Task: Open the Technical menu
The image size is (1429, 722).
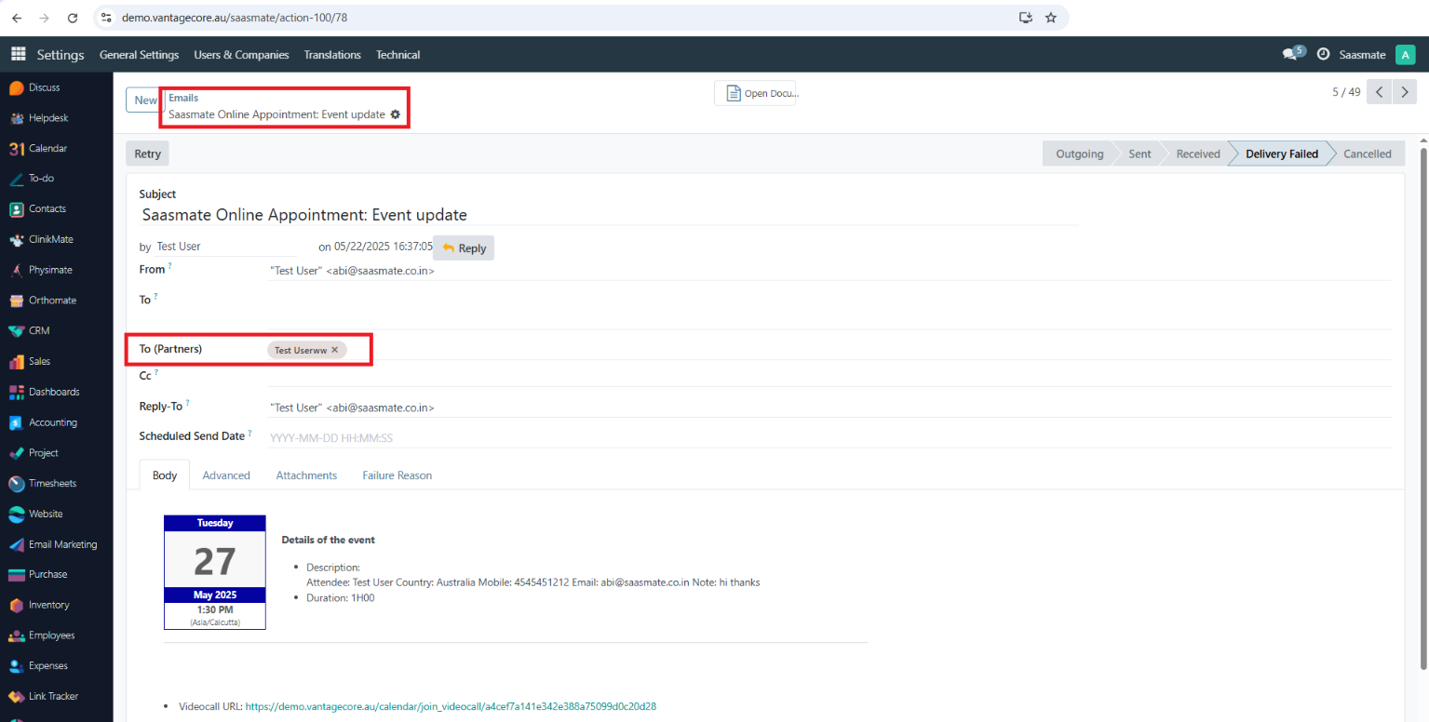Action: point(398,54)
